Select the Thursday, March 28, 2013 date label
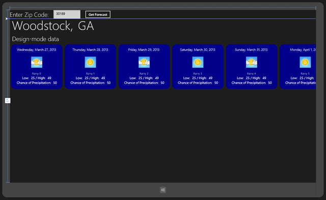 (90, 49)
